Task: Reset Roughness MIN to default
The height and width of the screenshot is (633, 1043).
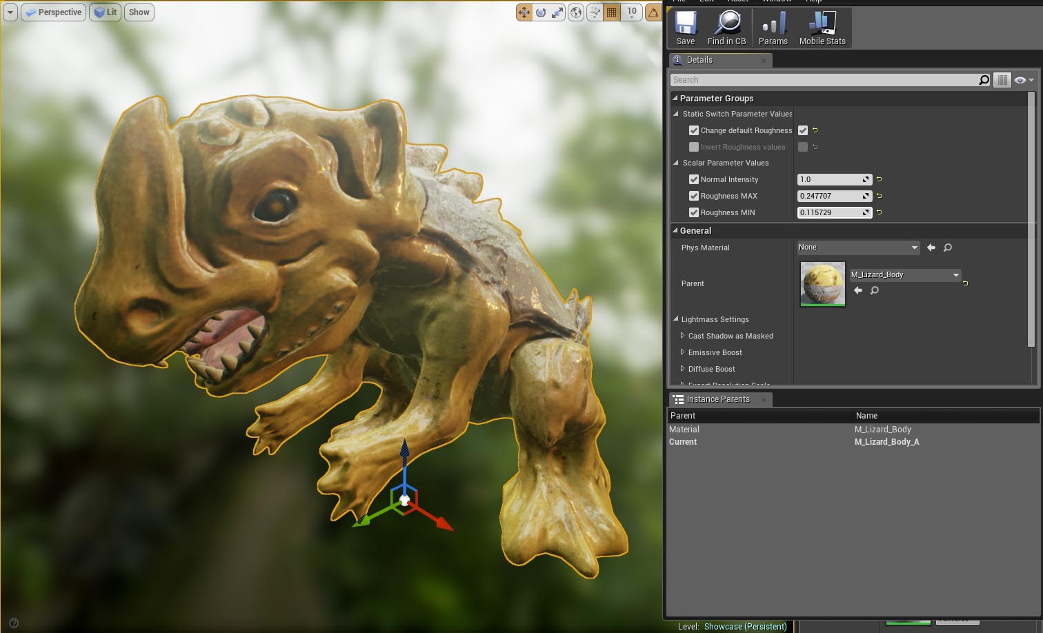Action: coord(879,212)
